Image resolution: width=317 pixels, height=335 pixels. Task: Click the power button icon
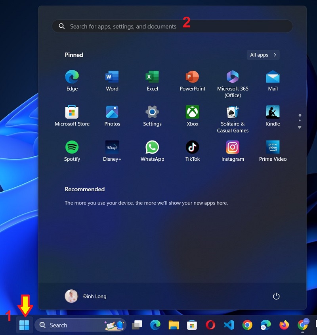[x=276, y=296]
